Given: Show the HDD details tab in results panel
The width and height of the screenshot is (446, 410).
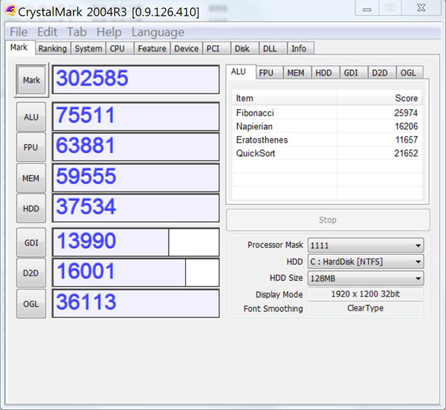Looking at the screenshot, I should point(326,73).
